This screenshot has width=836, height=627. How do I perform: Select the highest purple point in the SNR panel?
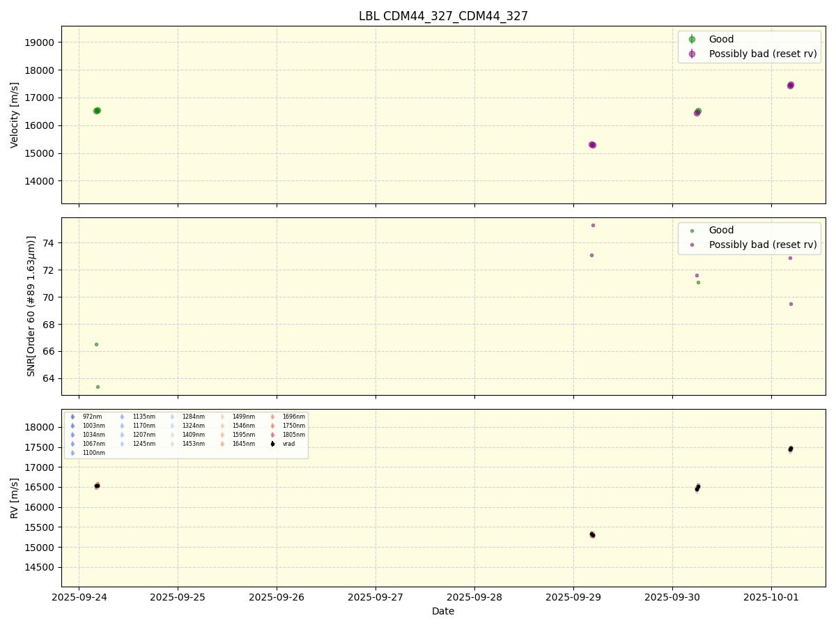coord(593,225)
